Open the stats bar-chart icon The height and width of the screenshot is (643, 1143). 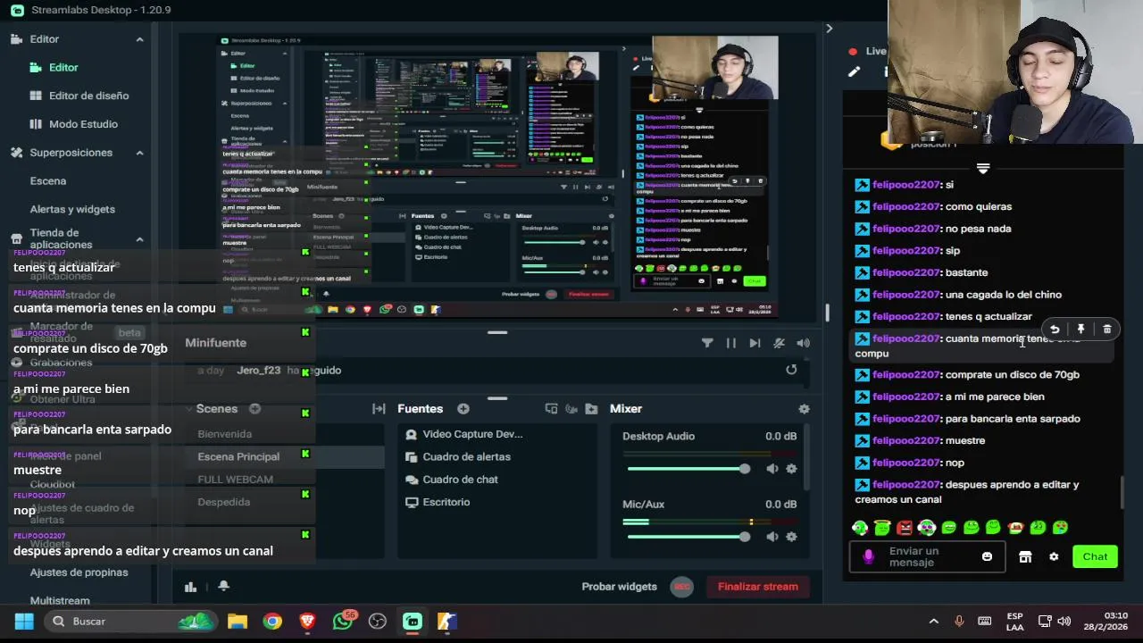point(190,587)
